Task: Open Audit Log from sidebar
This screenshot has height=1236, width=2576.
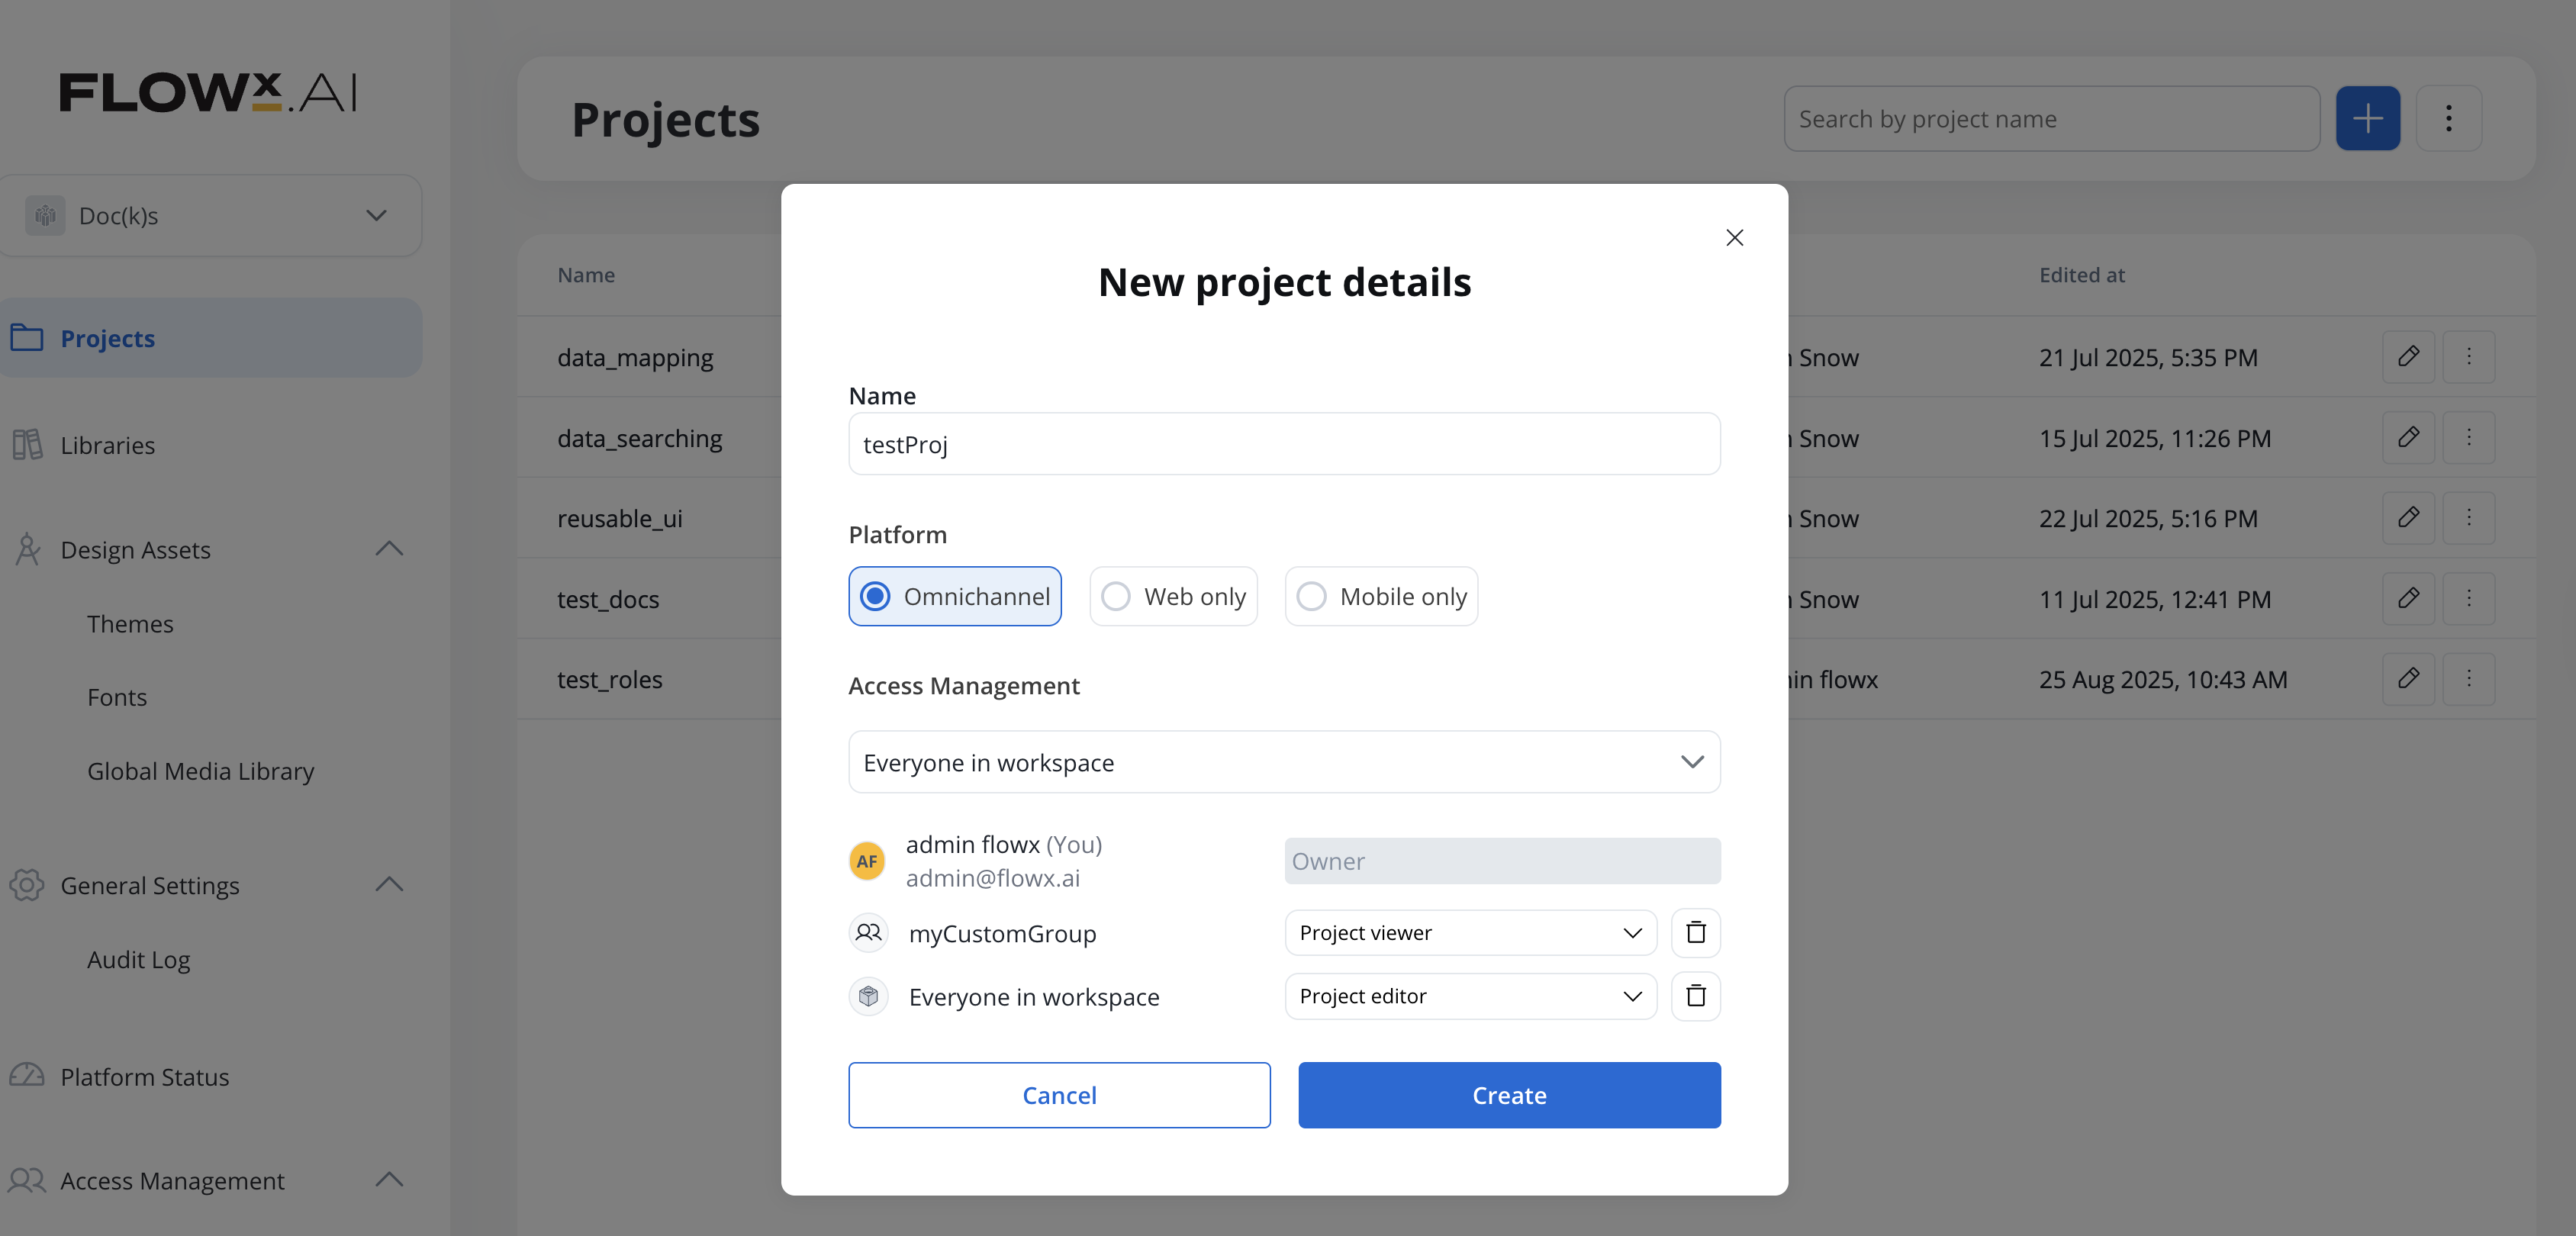Action: pos(138,960)
